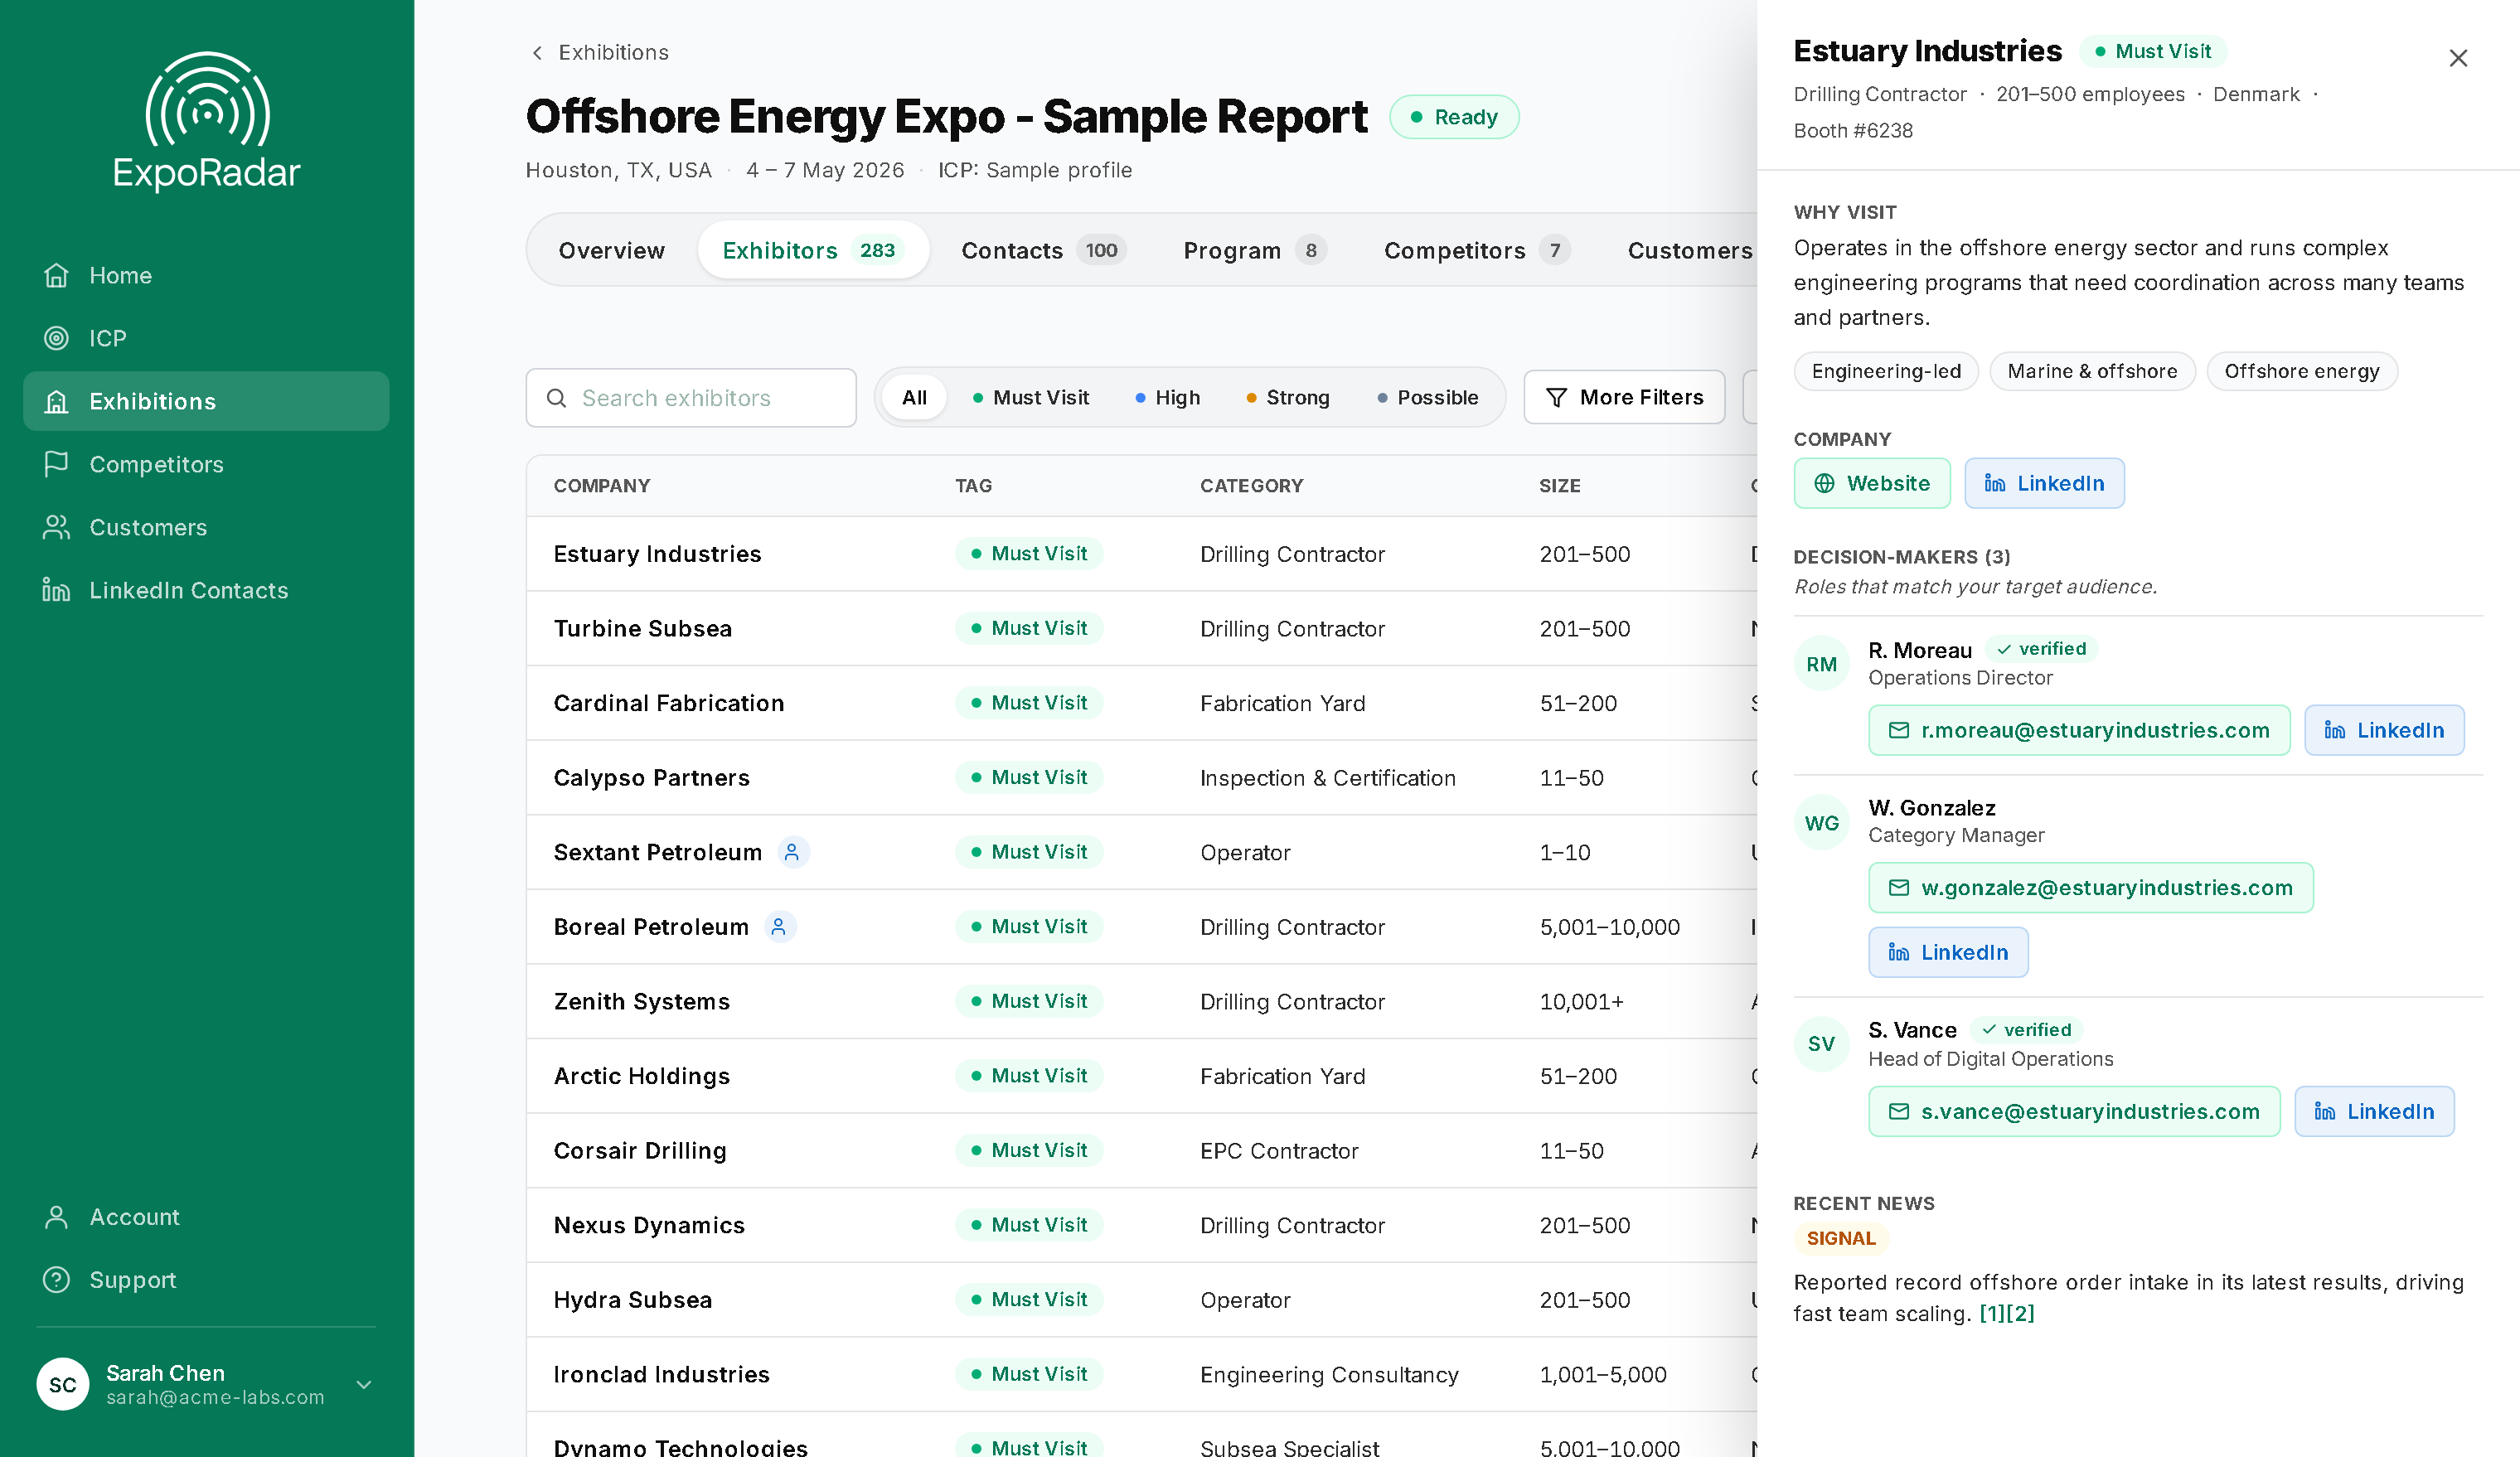
Task: Select the Arctic Holdings exhibitor
Action: pos(1141,1076)
